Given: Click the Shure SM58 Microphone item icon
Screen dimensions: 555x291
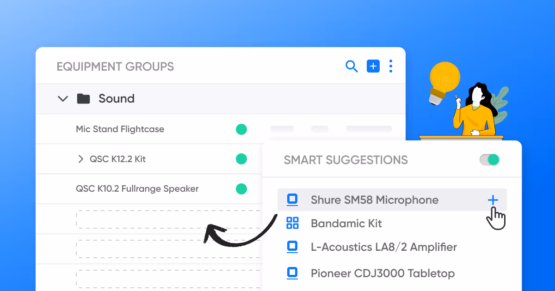Looking at the screenshot, I should pyautogui.click(x=292, y=200).
